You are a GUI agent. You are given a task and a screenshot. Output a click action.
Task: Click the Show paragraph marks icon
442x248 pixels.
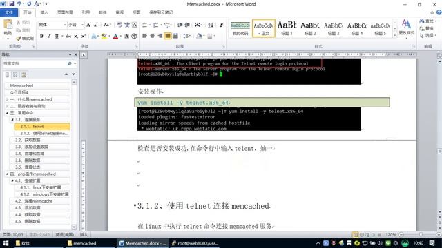[x=221, y=25]
